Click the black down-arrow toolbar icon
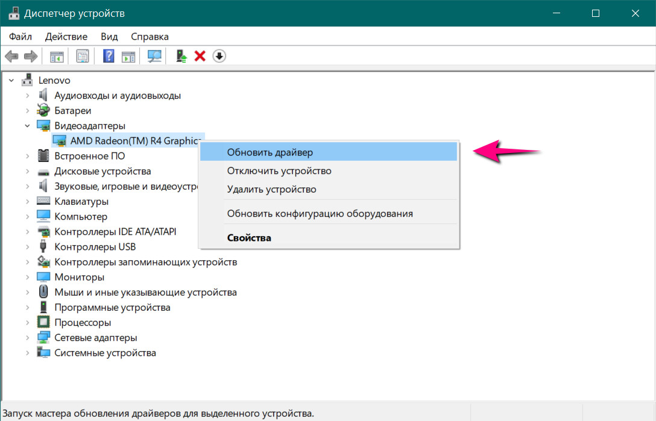Viewport: 656px width, 421px height. point(219,57)
